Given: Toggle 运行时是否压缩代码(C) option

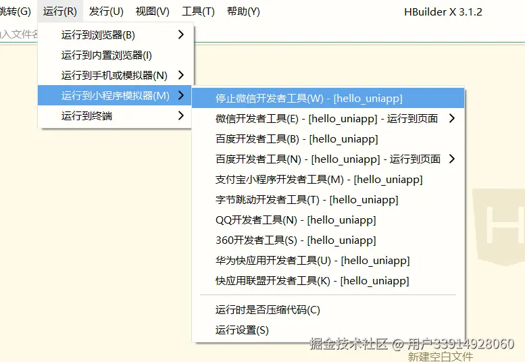Looking at the screenshot, I should click(328, 310).
